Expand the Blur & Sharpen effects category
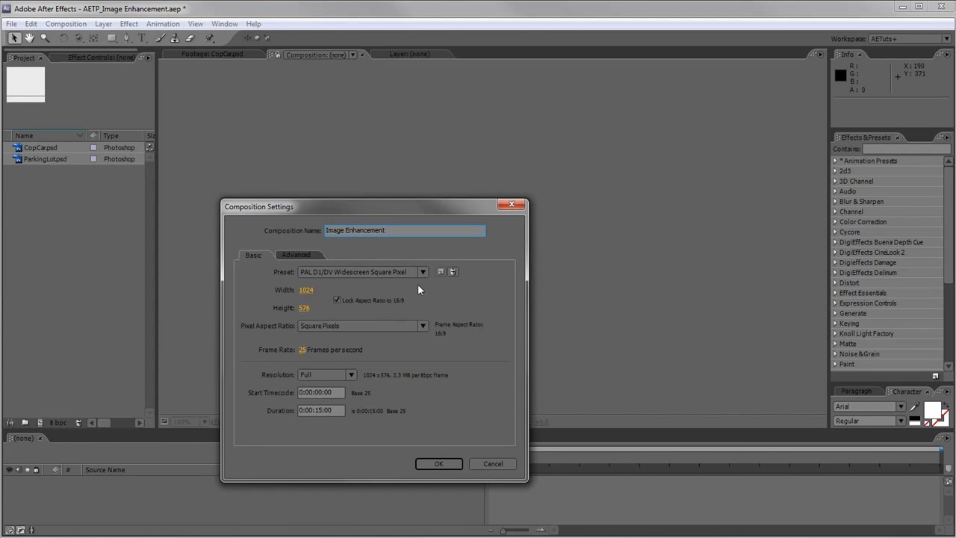This screenshot has height=538, width=956. [836, 202]
